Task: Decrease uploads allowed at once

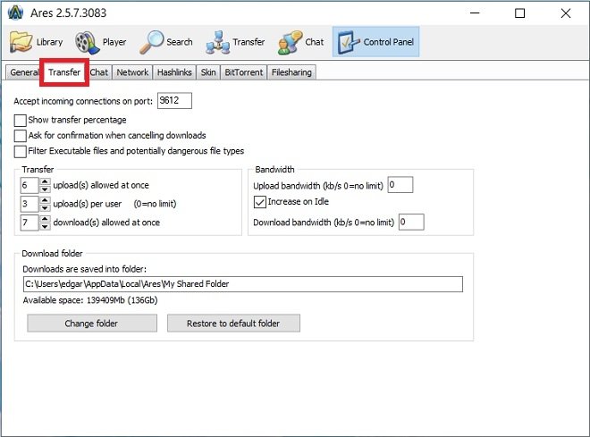Action: click(x=45, y=189)
